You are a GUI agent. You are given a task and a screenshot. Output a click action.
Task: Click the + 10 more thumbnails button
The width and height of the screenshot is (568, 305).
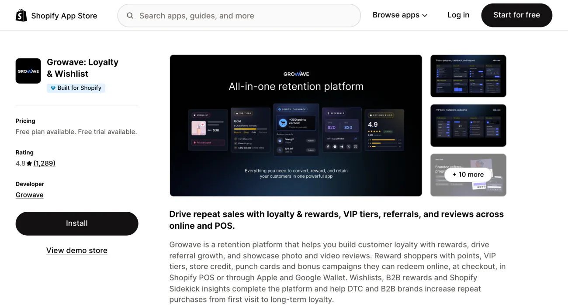(468, 175)
